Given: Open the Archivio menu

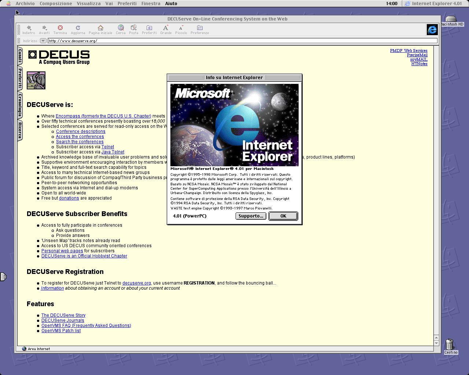Looking at the screenshot, I should pos(25,3).
